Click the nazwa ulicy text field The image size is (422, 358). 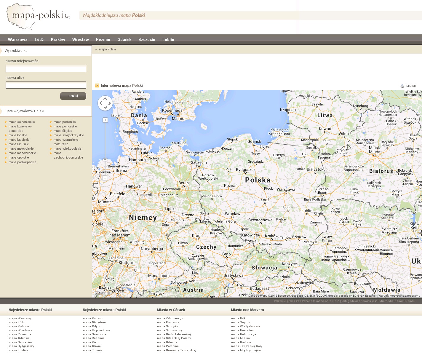[x=46, y=85]
